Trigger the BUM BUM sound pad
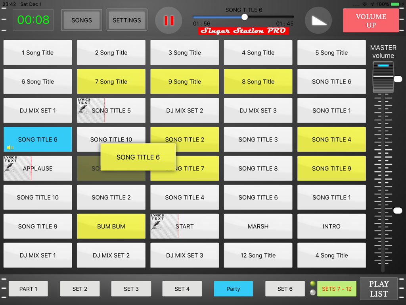The height and width of the screenshot is (305, 406). [111, 226]
